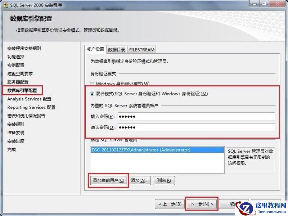Click the SQL Server setup title bar icon

[6, 5]
